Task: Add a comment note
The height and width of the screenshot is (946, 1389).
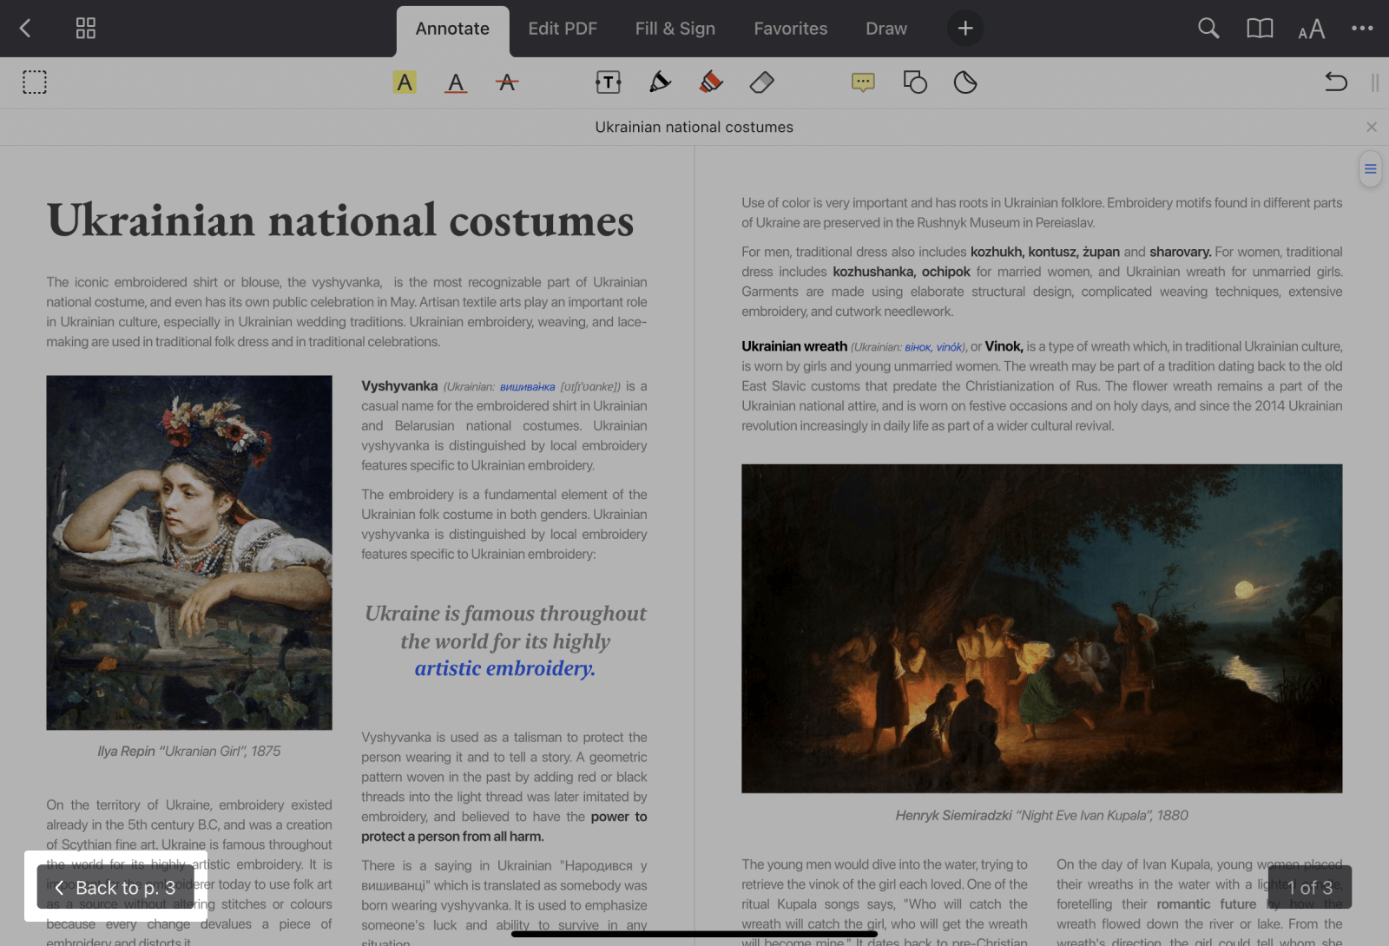Action: coord(863,82)
